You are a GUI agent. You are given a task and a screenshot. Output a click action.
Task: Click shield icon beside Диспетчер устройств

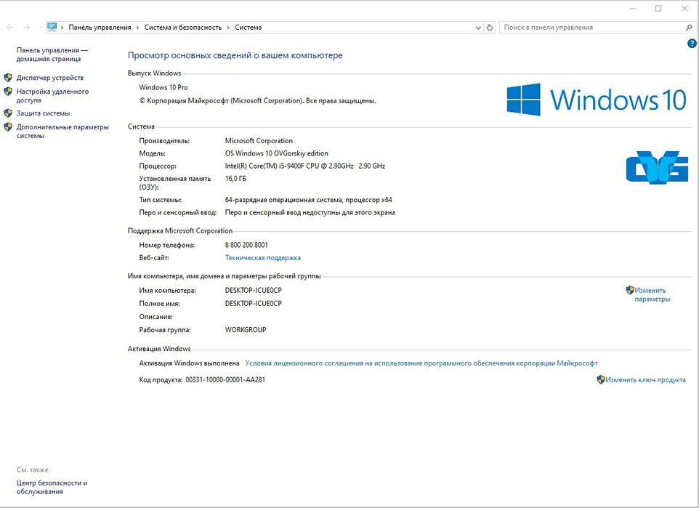(8, 78)
